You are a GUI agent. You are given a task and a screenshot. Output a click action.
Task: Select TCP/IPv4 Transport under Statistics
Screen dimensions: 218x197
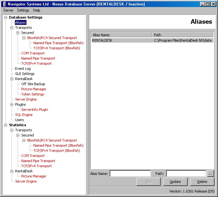point(37,166)
